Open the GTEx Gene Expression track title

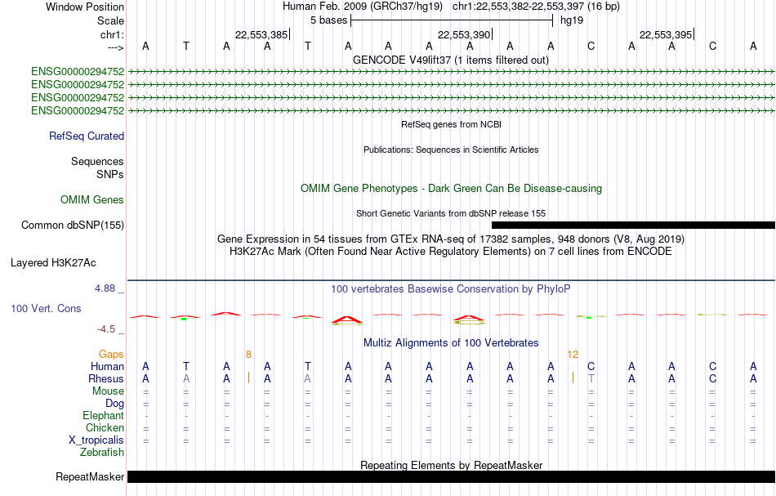(x=451, y=239)
